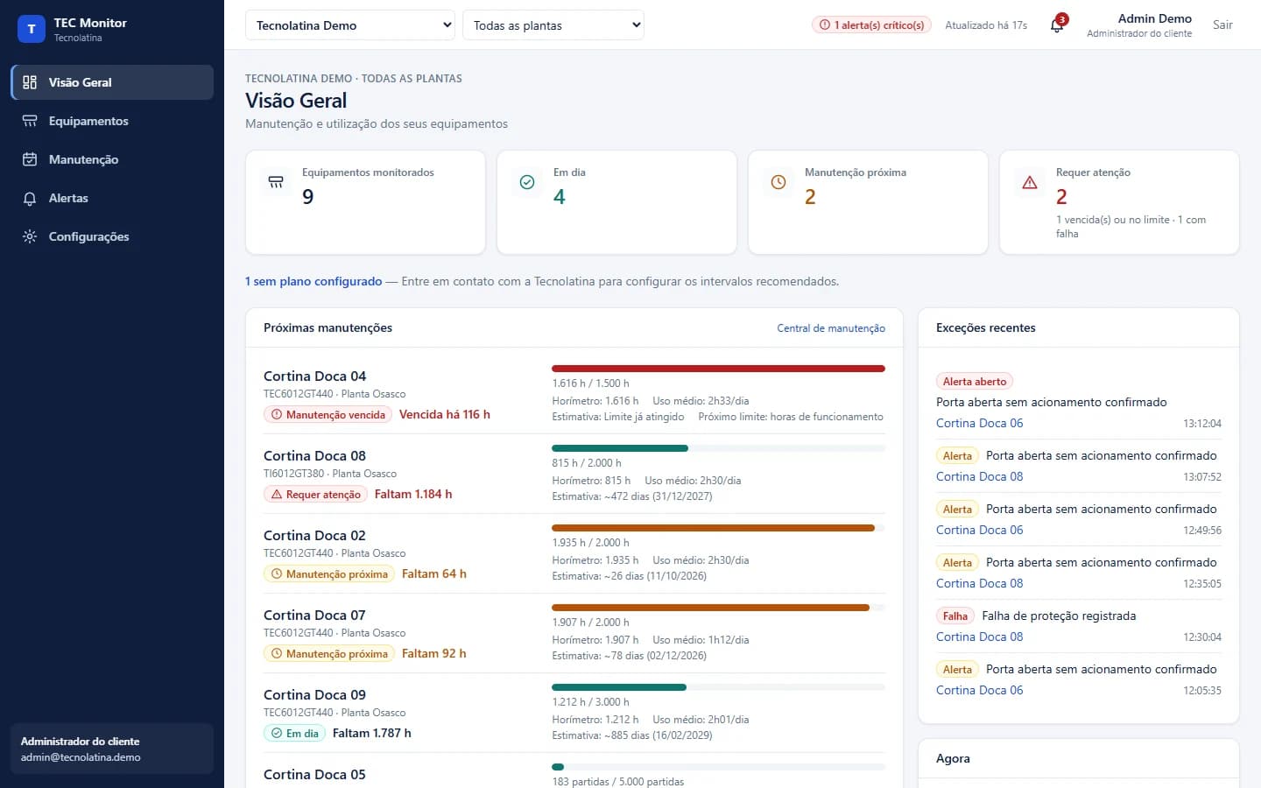The width and height of the screenshot is (1261, 788).
Task: Open Cortina Doca 08 link at 13:07:52
Action: coord(979,477)
